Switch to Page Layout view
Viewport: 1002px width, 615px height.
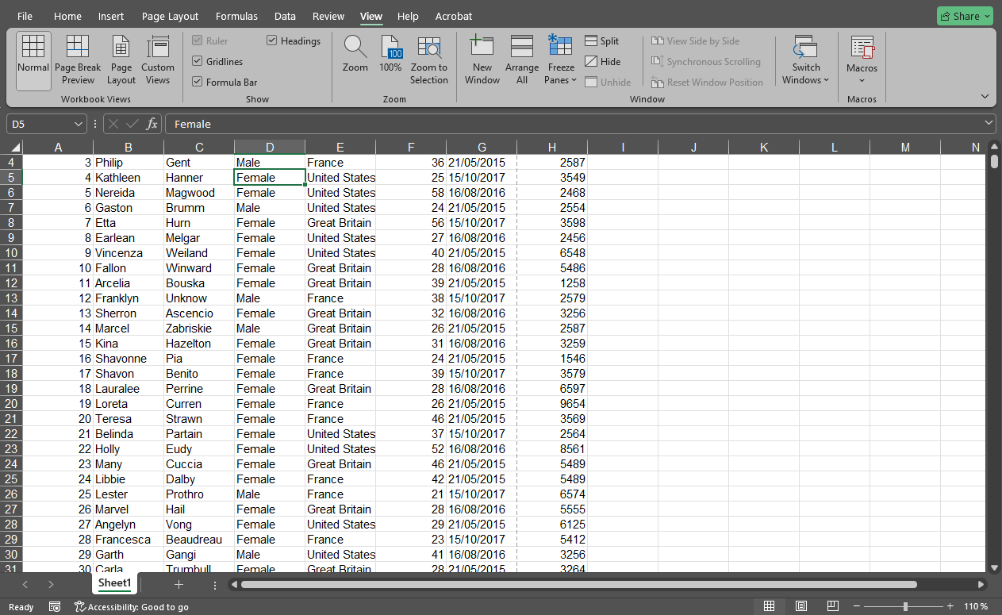tap(121, 61)
